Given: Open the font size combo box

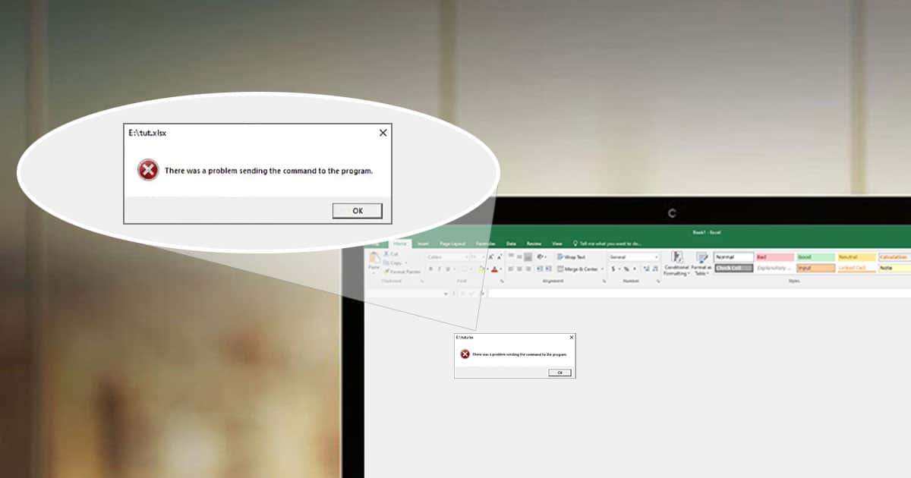Looking at the screenshot, I should tap(476, 257).
